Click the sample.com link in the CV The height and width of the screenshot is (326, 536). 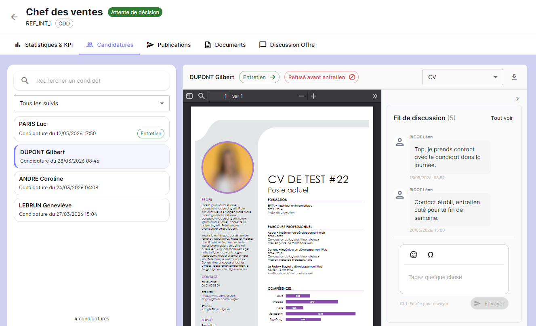point(219,296)
